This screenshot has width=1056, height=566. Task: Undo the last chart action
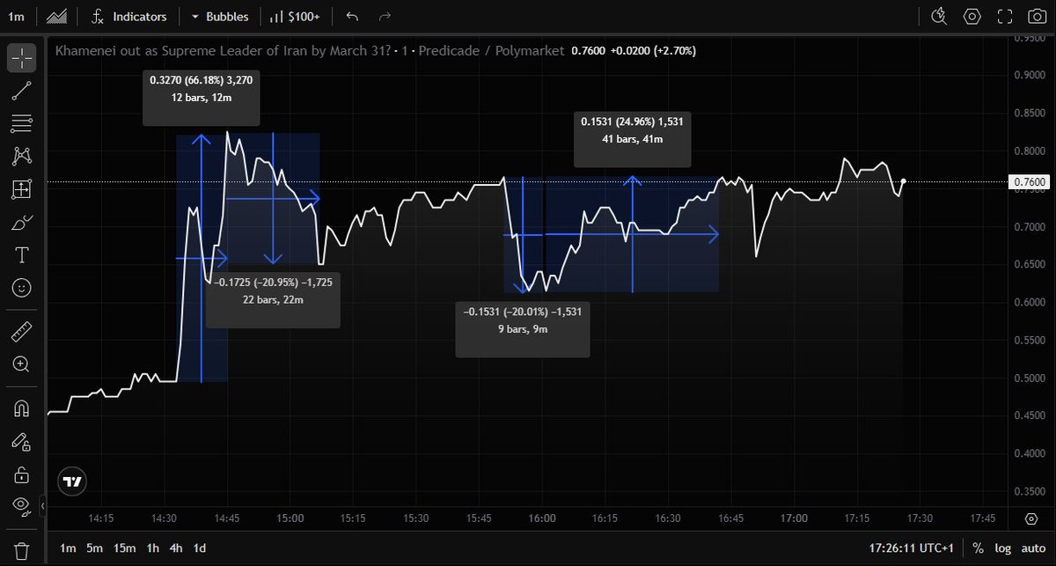[x=352, y=16]
